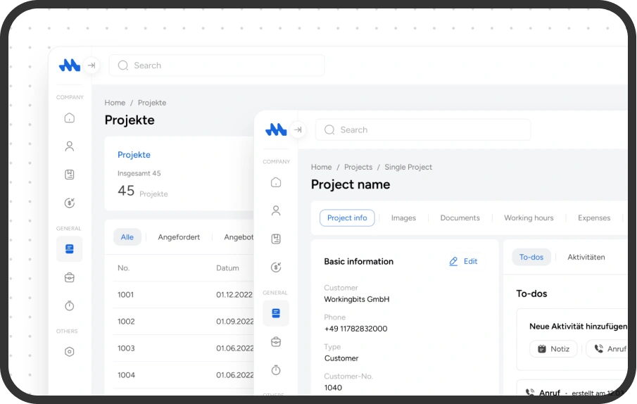Open the person icon in the Project name sidebar

click(x=276, y=210)
